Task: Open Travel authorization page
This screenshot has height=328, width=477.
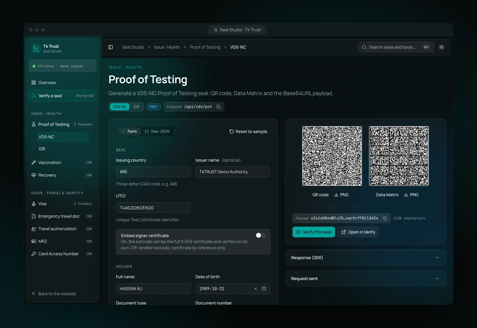Action: coord(63,229)
